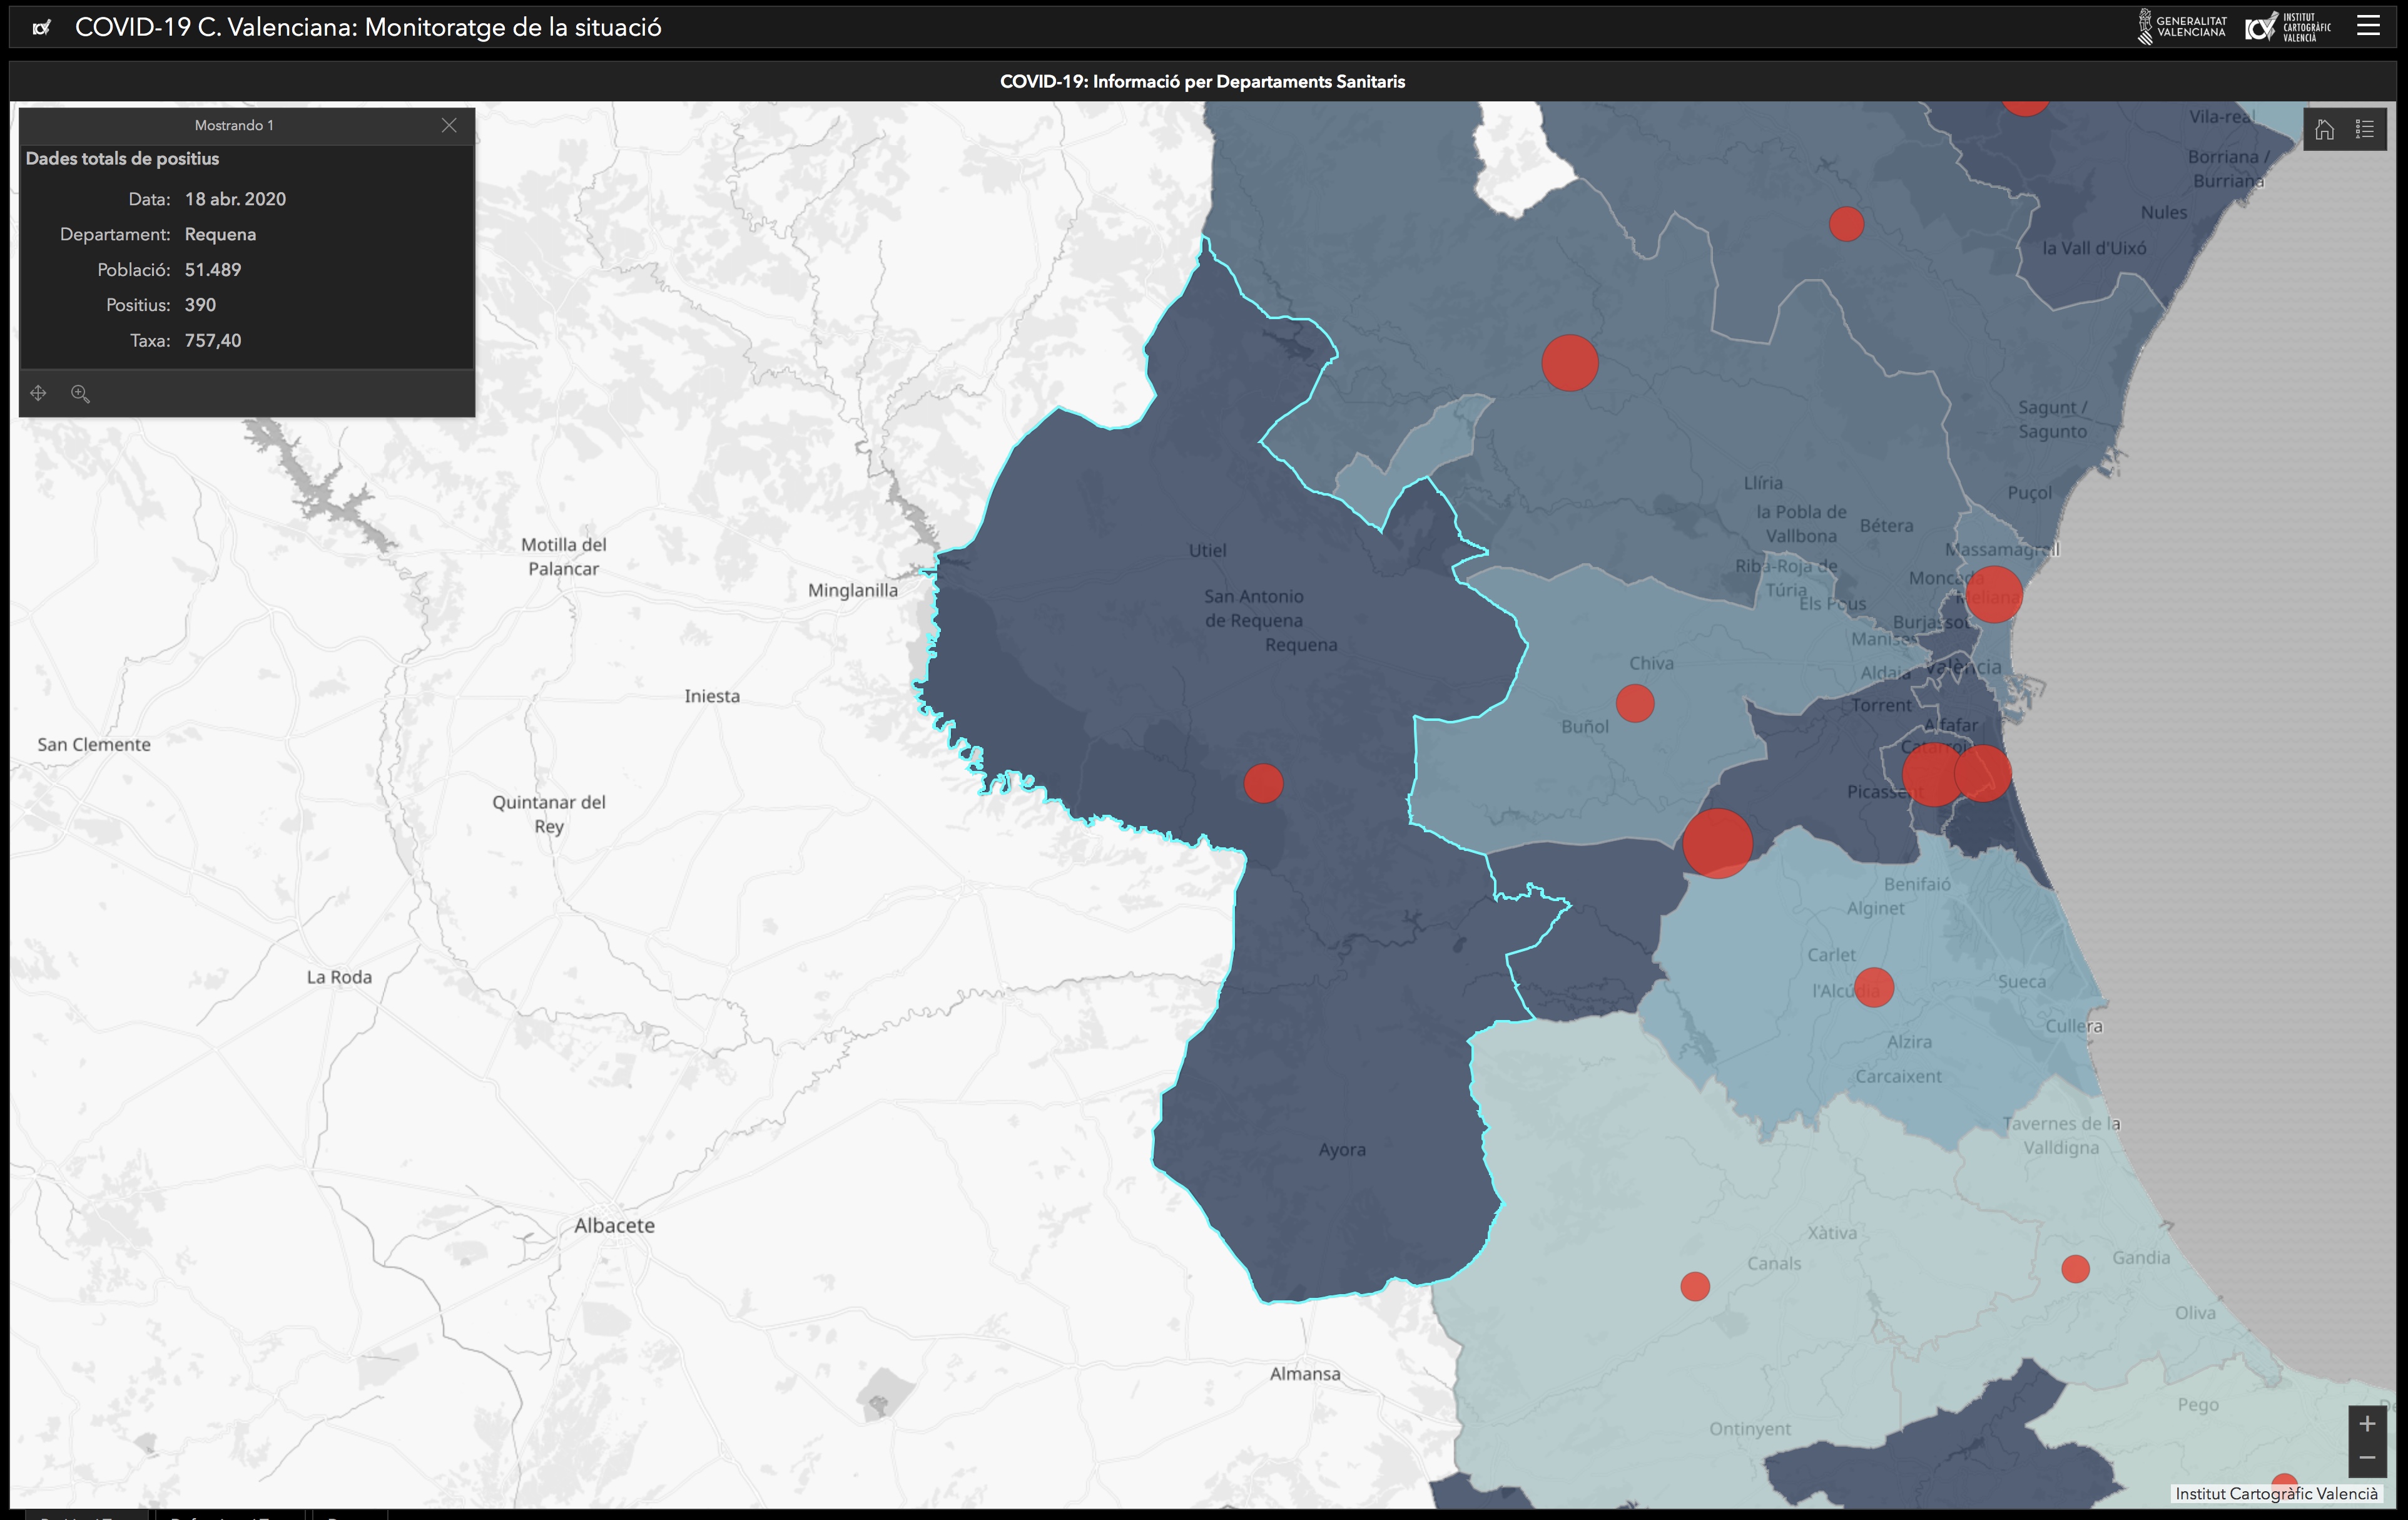Click the 'Mostrando 1' popup header
The height and width of the screenshot is (1520, 2408).
tap(234, 125)
